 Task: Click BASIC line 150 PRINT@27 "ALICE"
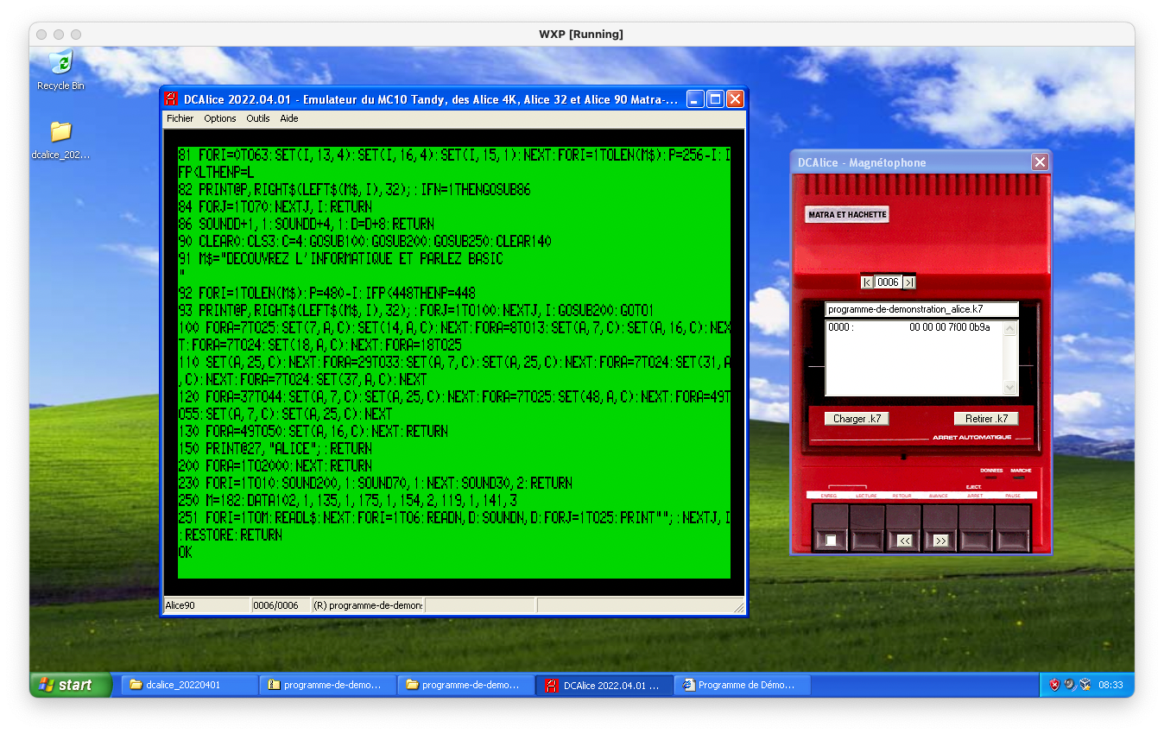click(x=275, y=449)
